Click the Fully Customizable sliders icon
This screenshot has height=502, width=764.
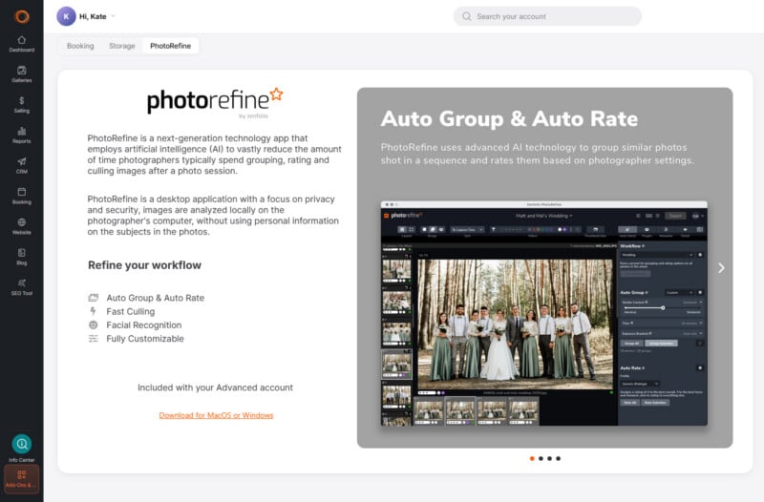click(93, 339)
